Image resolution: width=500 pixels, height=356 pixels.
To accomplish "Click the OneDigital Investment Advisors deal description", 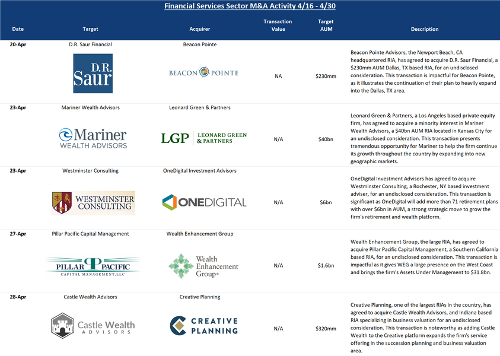I will (x=424, y=198).
